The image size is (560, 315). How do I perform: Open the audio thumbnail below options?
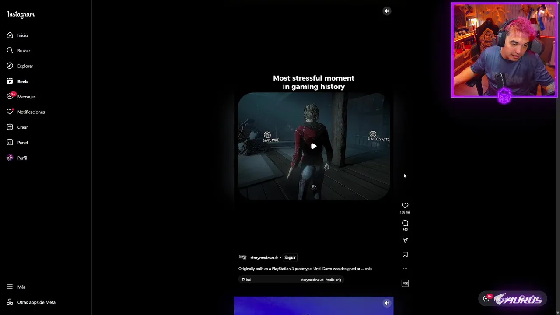[405, 283]
